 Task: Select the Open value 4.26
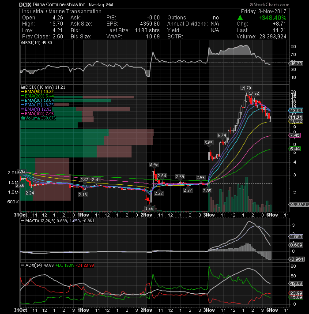click(58, 18)
